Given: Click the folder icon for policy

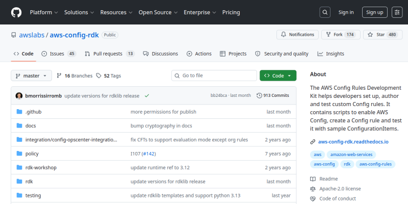Looking at the screenshot, I should point(19,154).
